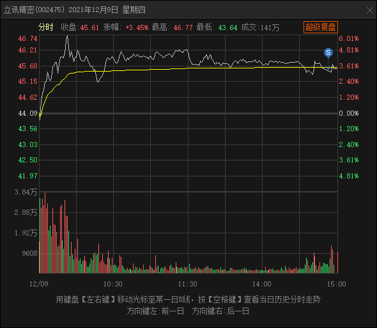Click the 10:30 time axis label
This screenshot has height=328, width=377.
pyautogui.click(x=112, y=284)
